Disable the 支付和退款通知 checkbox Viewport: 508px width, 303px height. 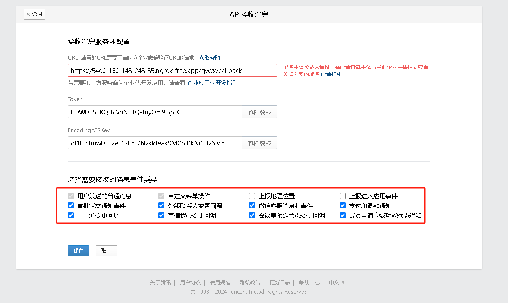click(343, 205)
